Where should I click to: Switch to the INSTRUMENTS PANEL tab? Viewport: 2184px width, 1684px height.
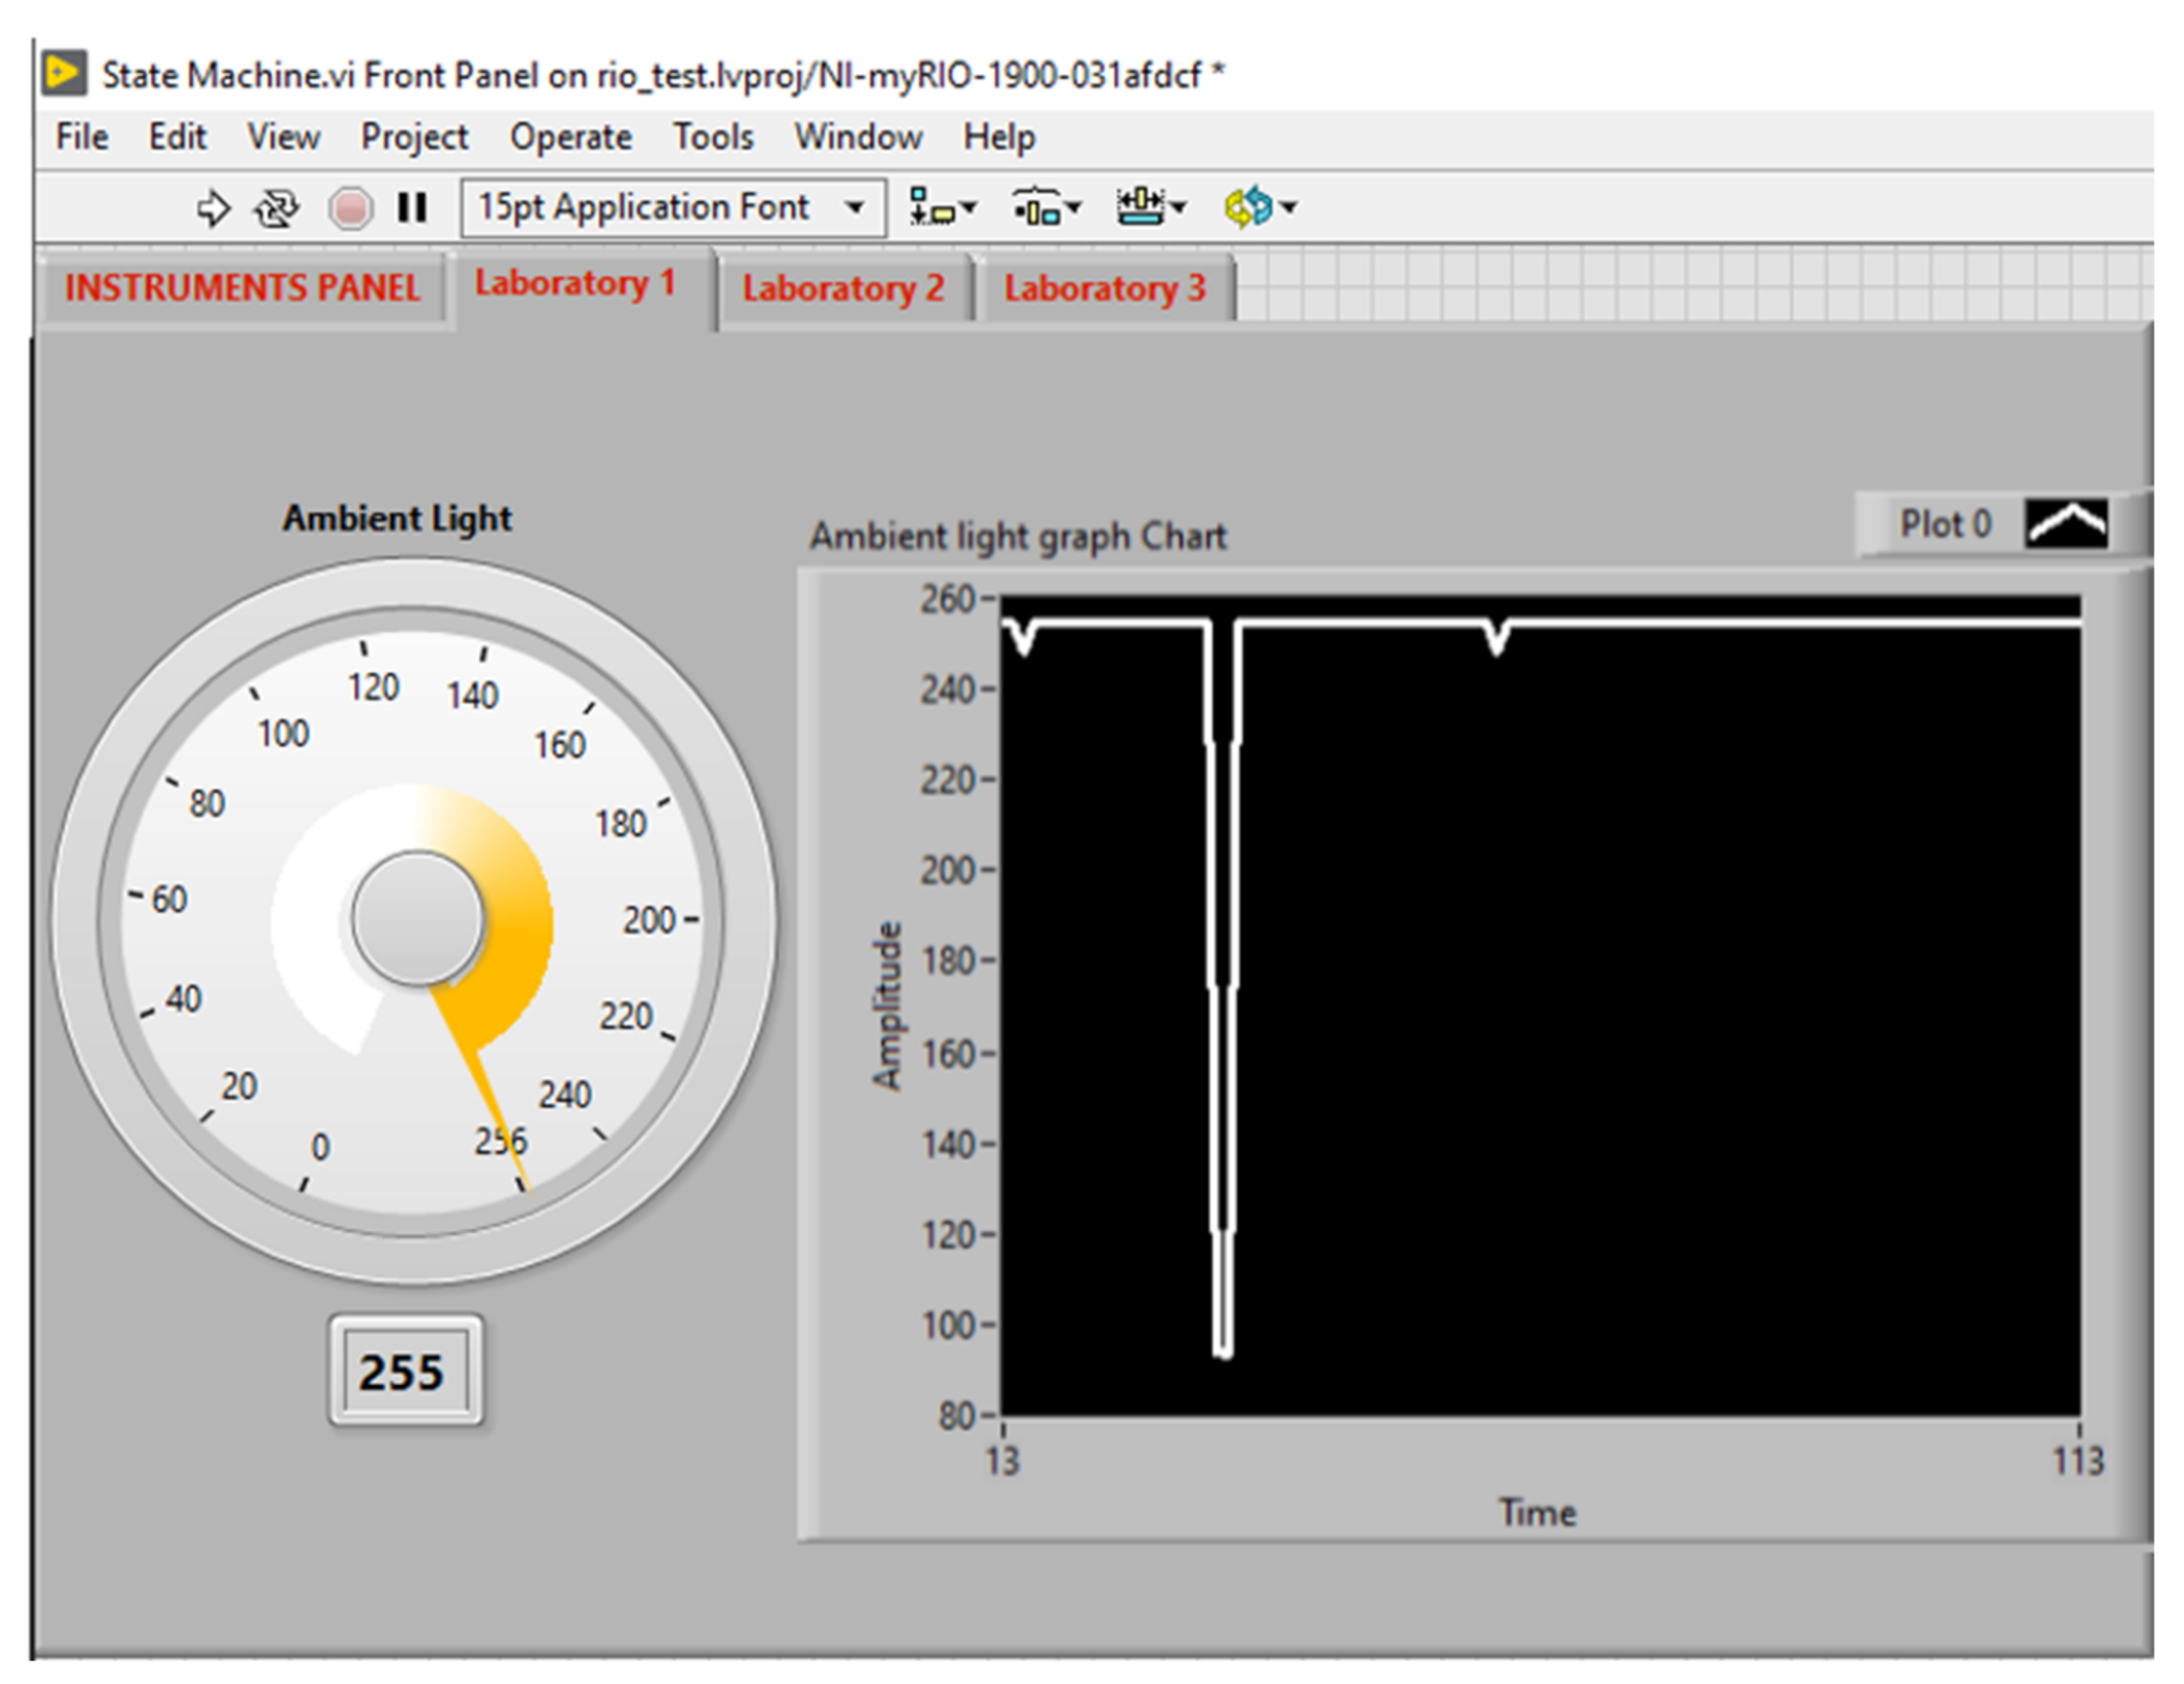(242, 288)
